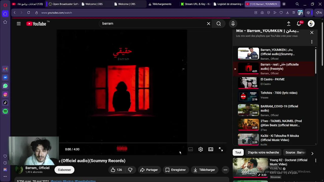Image resolution: width=324 pixels, height=182 pixels.
Task: Open Gmail from the Opera sidebar
Action: point(5,69)
